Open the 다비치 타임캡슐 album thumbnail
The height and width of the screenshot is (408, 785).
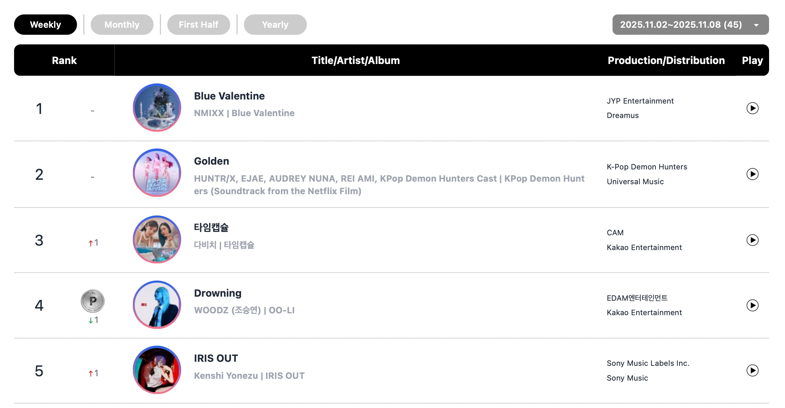tap(157, 239)
